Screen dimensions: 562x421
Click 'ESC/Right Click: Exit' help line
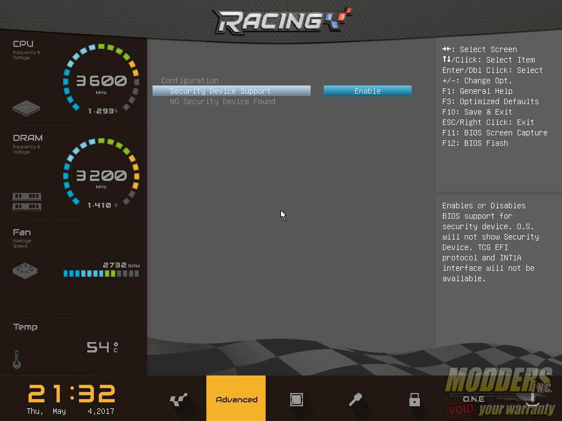[488, 122]
